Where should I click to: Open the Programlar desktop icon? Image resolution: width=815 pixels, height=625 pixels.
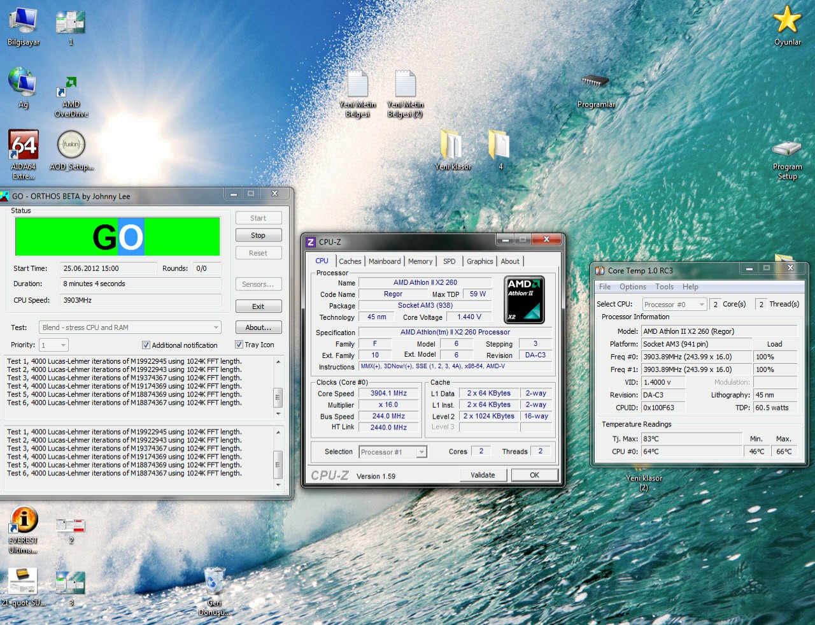pos(596,90)
